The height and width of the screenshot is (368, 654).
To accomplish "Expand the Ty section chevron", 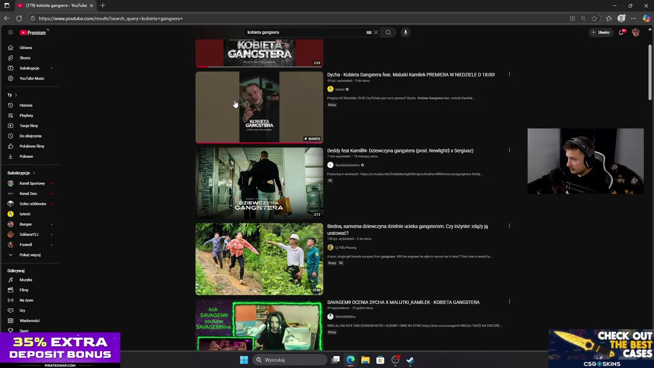I will pyautogui.click(x=16, y=95).
